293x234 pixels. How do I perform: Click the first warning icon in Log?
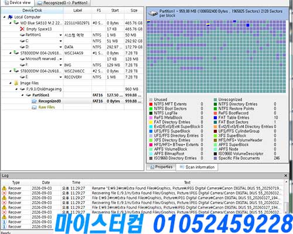tap(4, 188)
